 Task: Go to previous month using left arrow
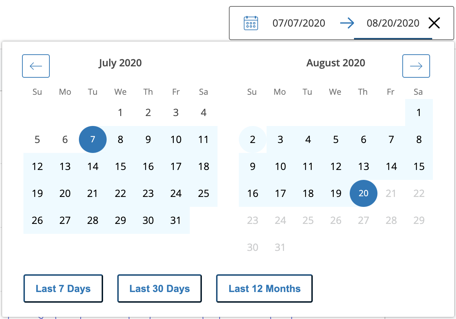pos(36,66)
